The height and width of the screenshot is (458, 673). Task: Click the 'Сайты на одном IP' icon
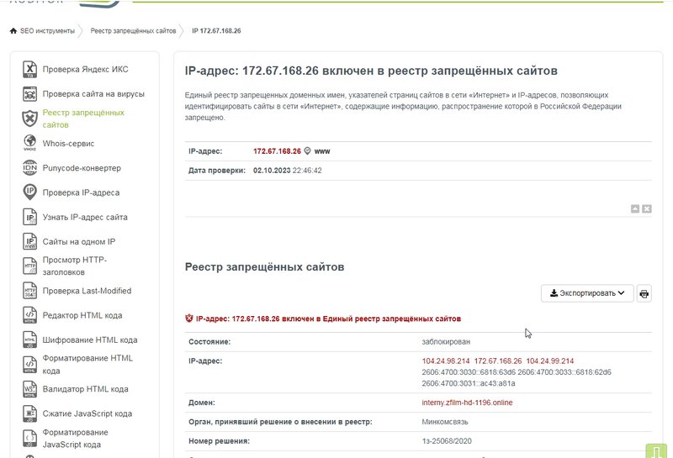(29, 241)
